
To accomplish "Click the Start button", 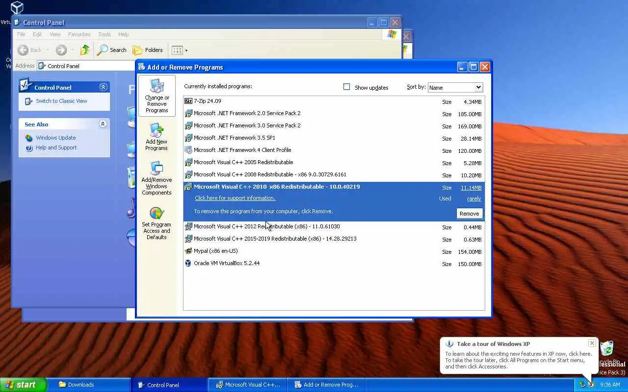I will click(23, 385).
